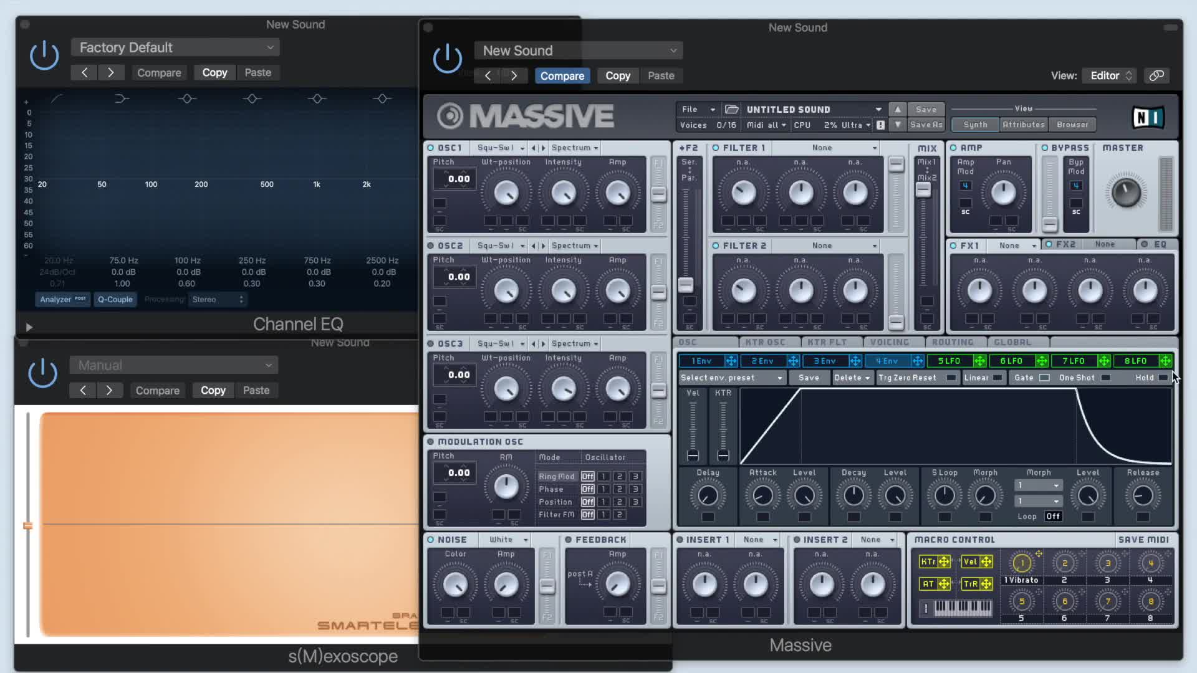Enable the One Shot envelope option

(x=1105, y=378)
